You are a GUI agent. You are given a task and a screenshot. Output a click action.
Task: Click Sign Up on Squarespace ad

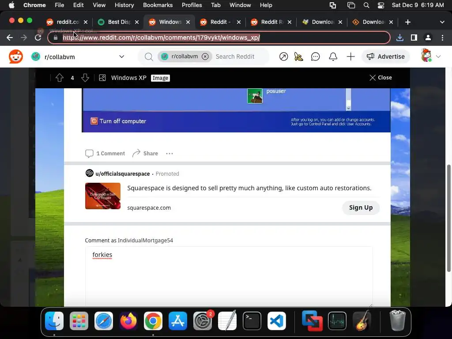tap(361, 207)
